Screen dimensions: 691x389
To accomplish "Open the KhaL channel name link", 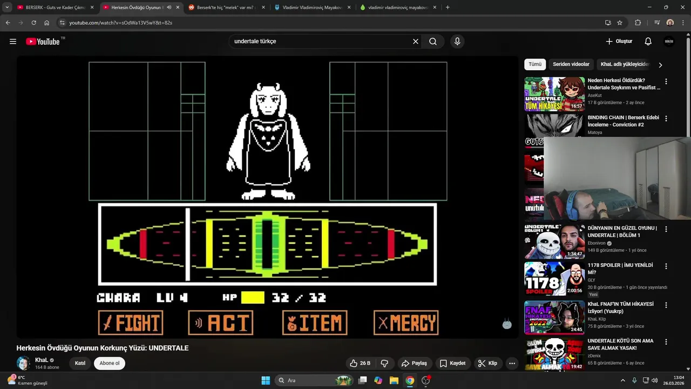I will 42,360.
